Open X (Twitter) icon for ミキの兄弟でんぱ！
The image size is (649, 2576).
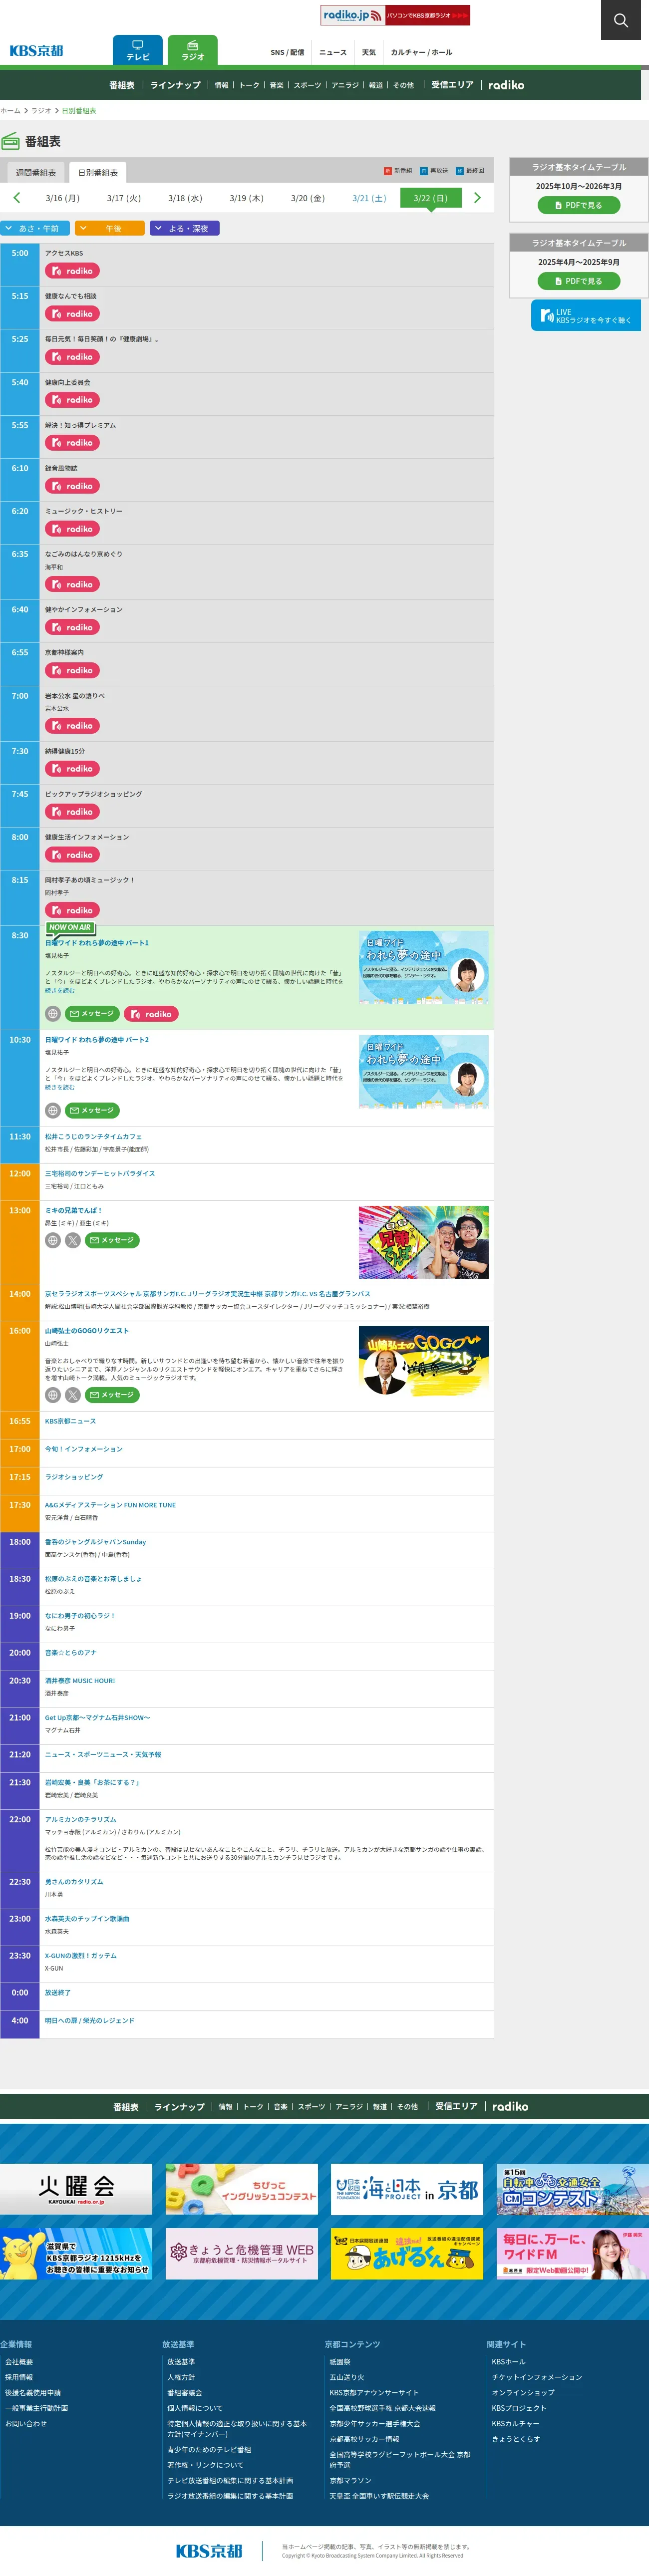click(x=73, y=1240)
